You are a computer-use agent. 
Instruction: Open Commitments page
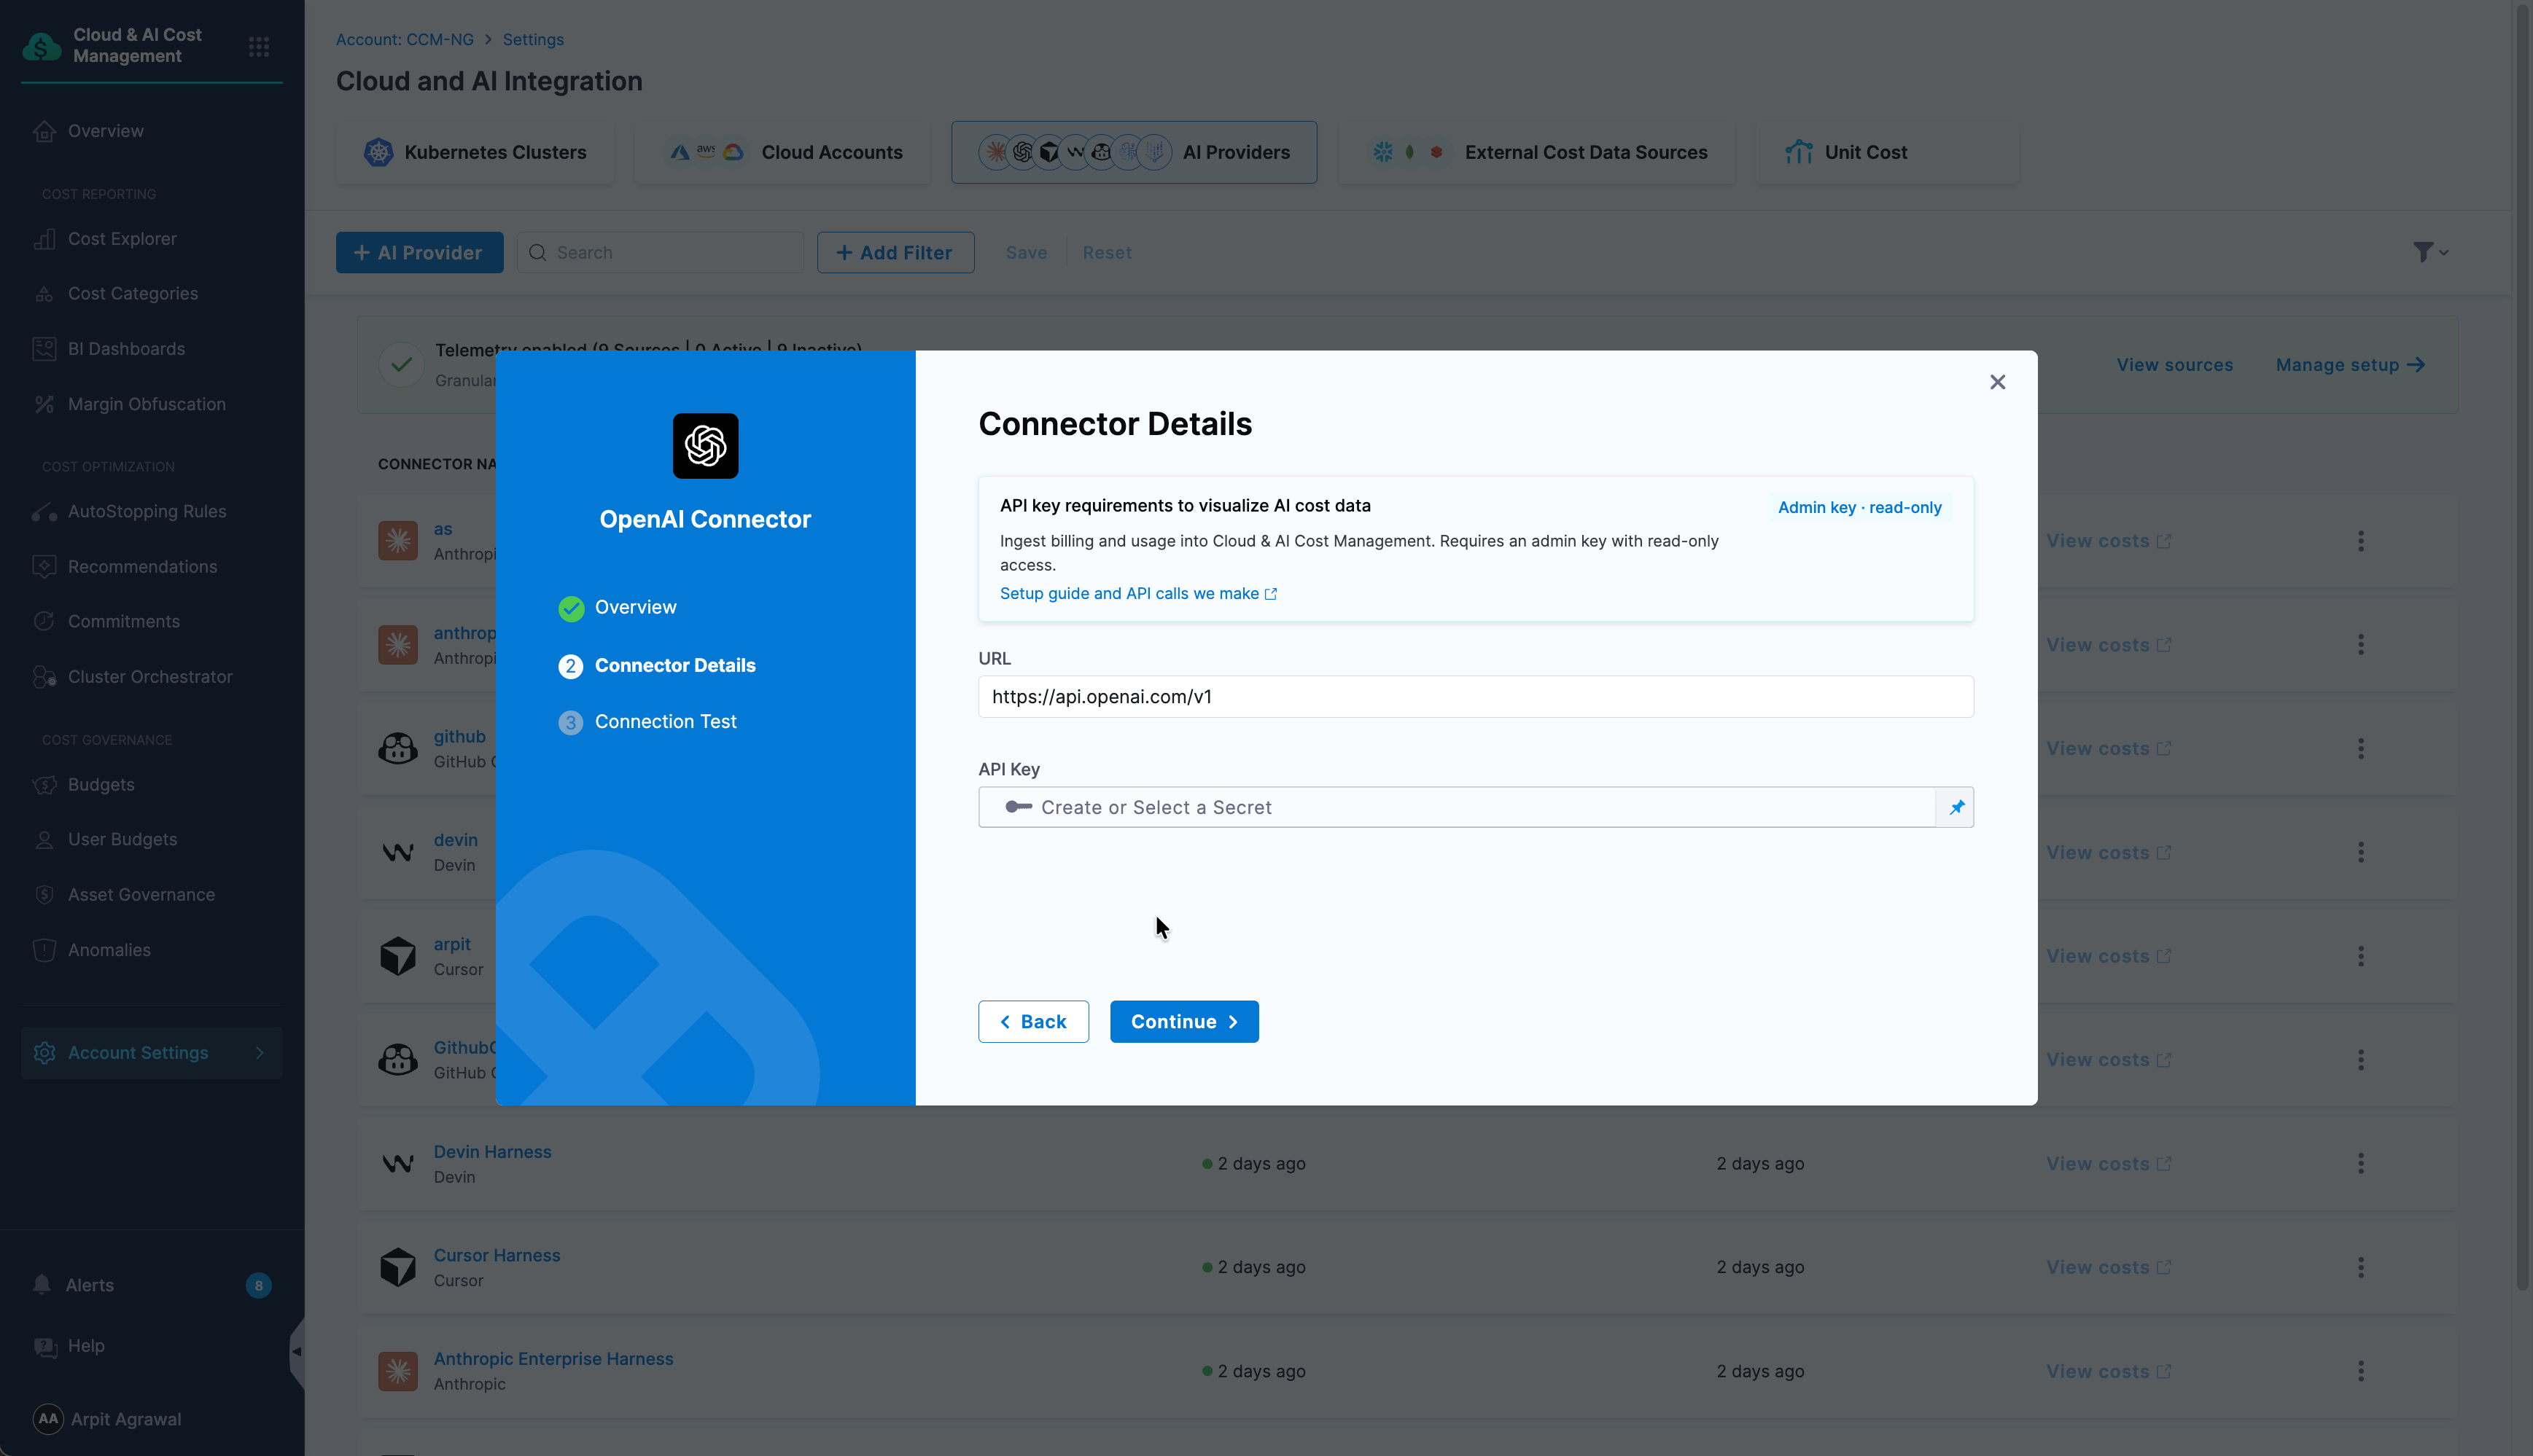click(124, 621)
